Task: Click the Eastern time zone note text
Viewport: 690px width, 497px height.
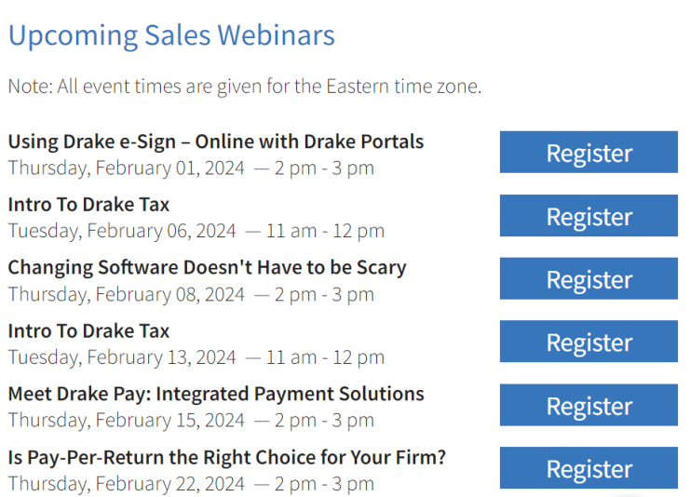Action: pos(244,87)
